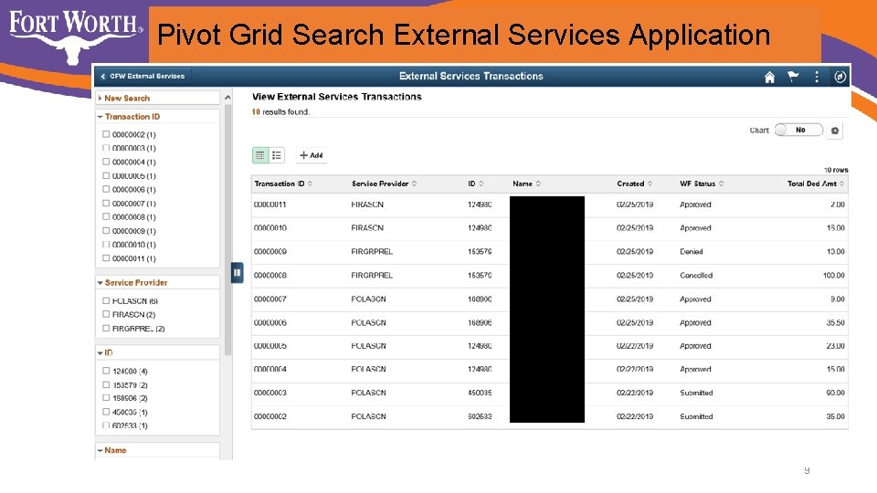This screenshot has height=493, width=877.
Task: Open transaction 00000008 row
Action: coord(550,275)
